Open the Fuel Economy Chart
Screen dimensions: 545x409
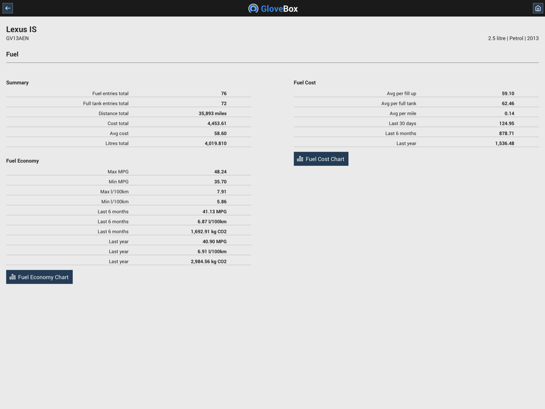[39, 277]
